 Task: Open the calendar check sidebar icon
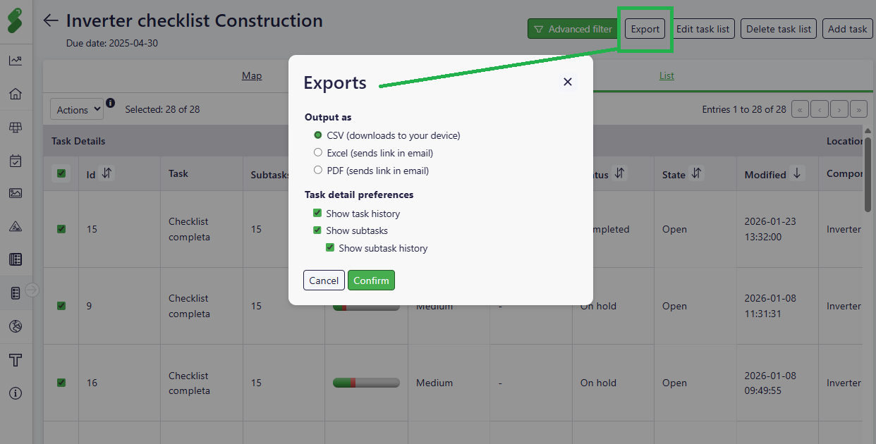(16, 161)
